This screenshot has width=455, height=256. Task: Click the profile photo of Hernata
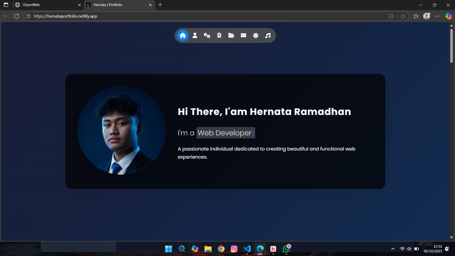click(121, 130)
